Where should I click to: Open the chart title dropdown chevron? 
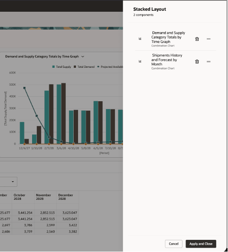(83, 56)
